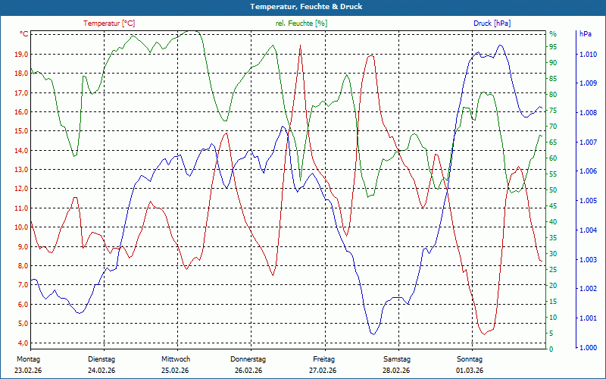This screenshot has width=606, height=379.
Task: Click the "Donnerstag" day label
Action: (248, 359)
